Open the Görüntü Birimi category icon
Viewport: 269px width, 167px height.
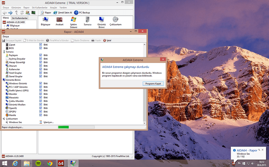point(102,22)
